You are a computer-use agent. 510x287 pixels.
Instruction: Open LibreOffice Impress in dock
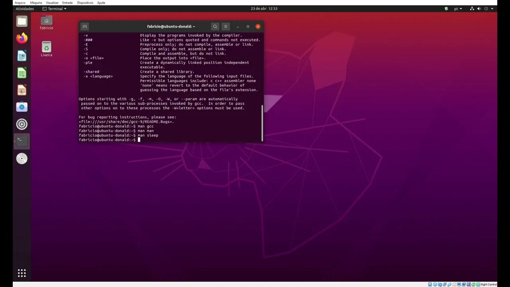tap(22, 90)
